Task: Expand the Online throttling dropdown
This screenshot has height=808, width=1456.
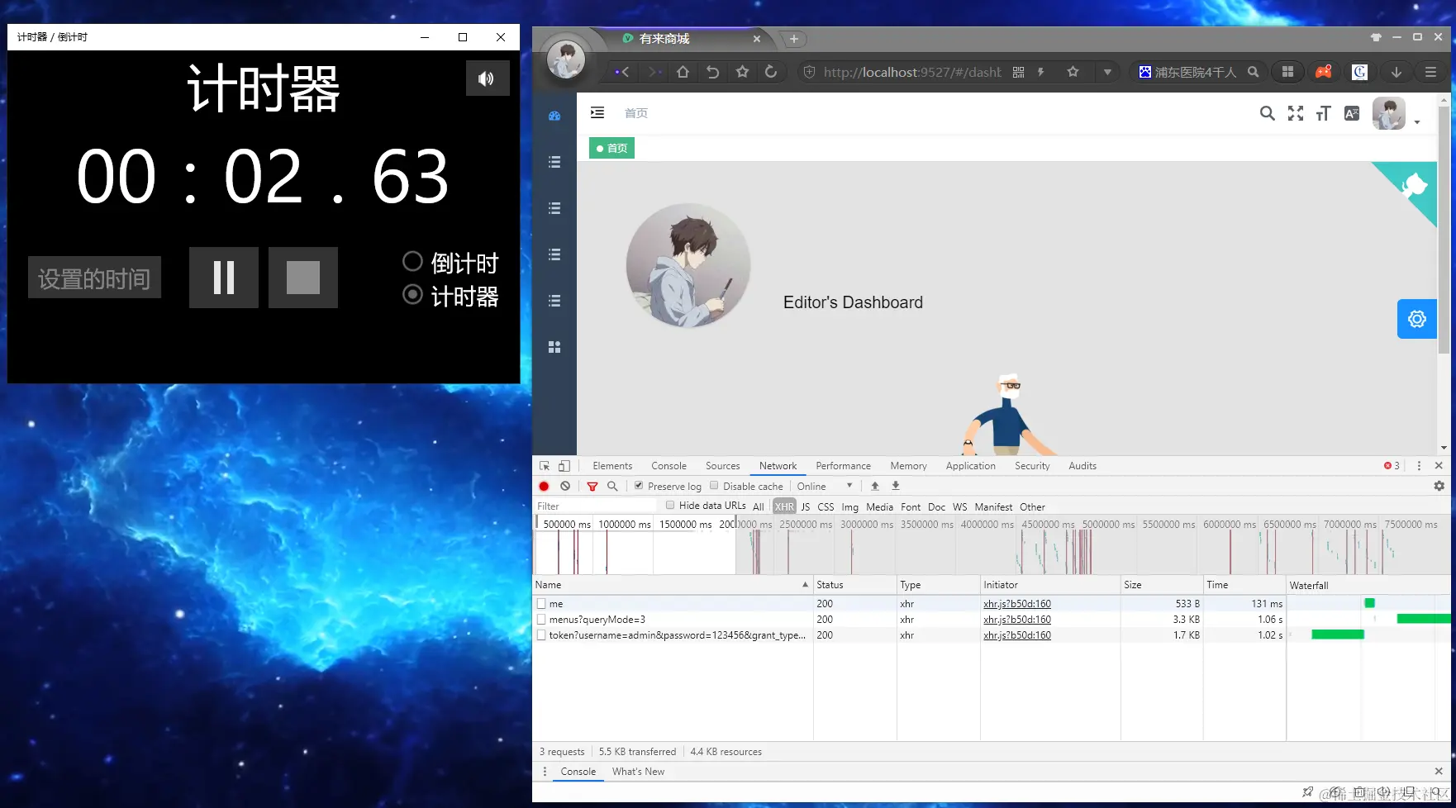Action: (x=825, y=487)
